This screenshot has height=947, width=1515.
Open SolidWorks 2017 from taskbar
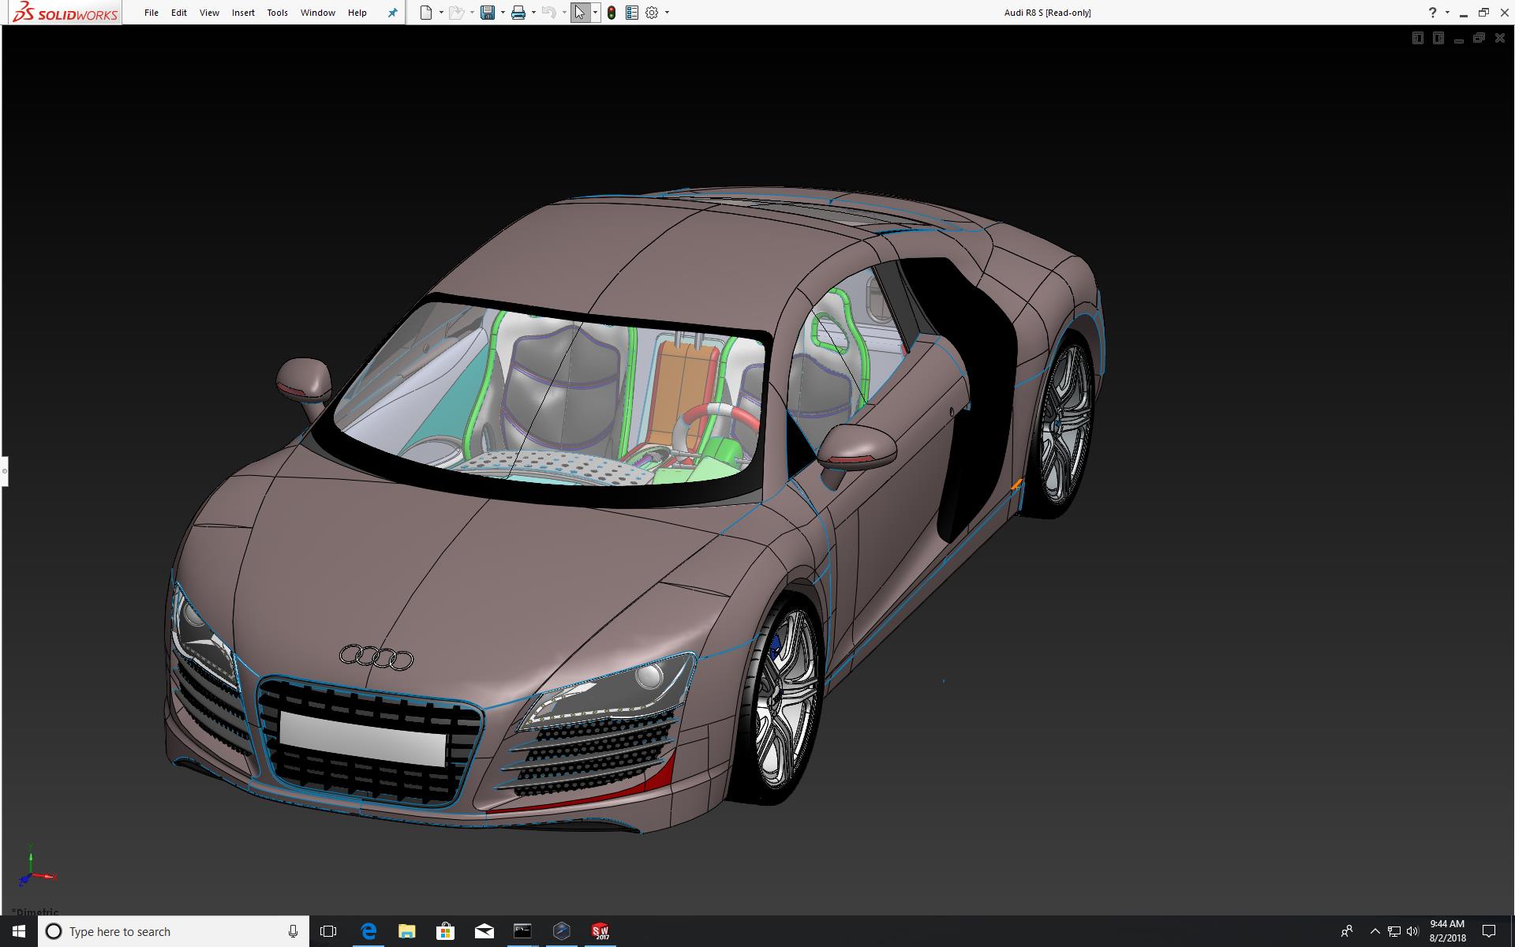600,931
